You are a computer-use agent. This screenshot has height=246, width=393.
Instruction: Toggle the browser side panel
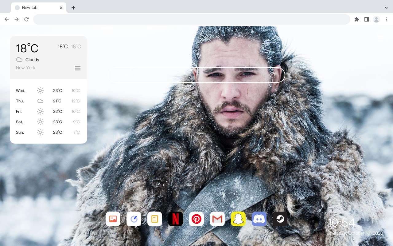click(366, 19)
